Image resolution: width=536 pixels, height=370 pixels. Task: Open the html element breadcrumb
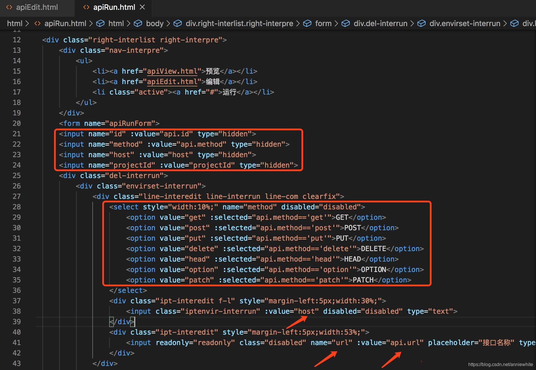[x=116, y=23]
